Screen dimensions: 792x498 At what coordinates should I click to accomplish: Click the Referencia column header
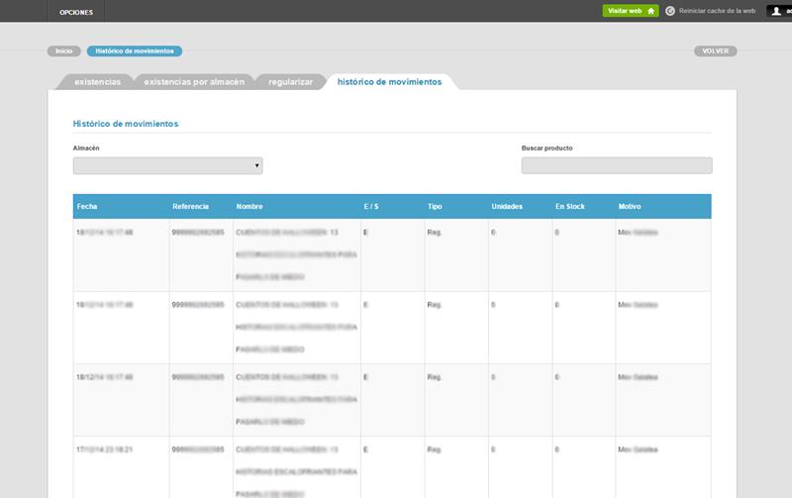coord(190,207)
